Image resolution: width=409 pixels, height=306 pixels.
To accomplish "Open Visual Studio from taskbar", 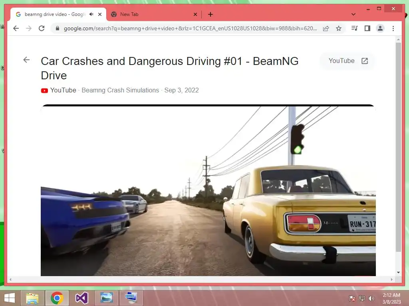I will pos(81,298).
